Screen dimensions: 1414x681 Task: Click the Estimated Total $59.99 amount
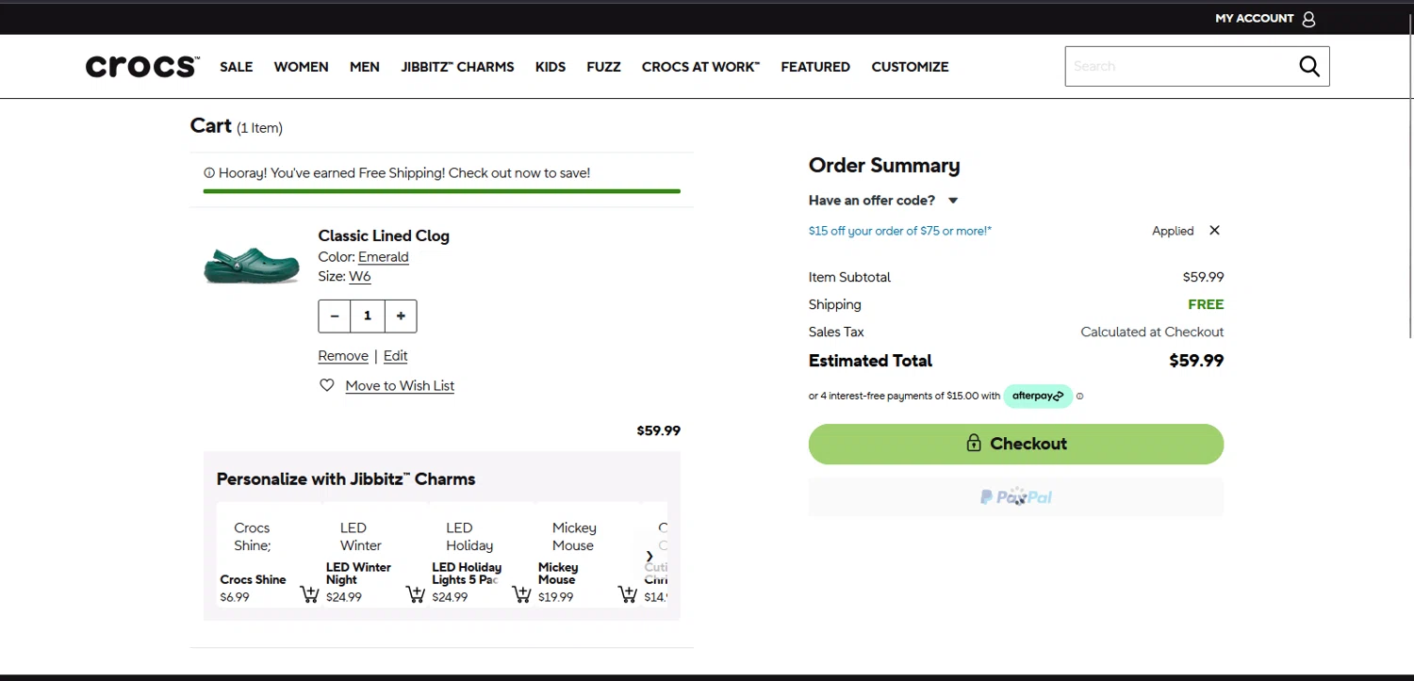pos(1196,361)
